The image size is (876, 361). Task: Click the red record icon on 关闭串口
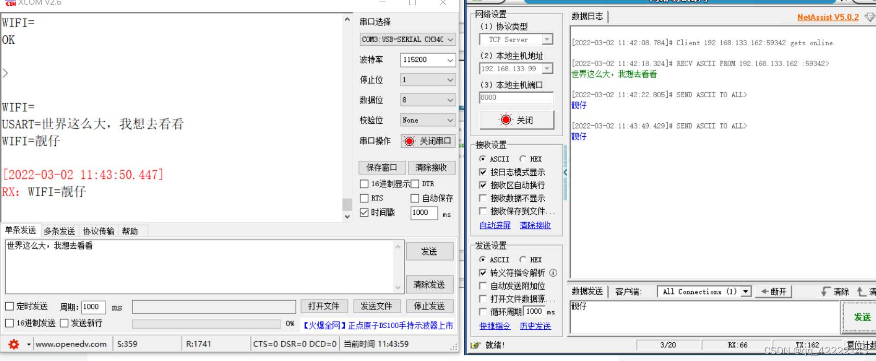click(x=409, y=141)
